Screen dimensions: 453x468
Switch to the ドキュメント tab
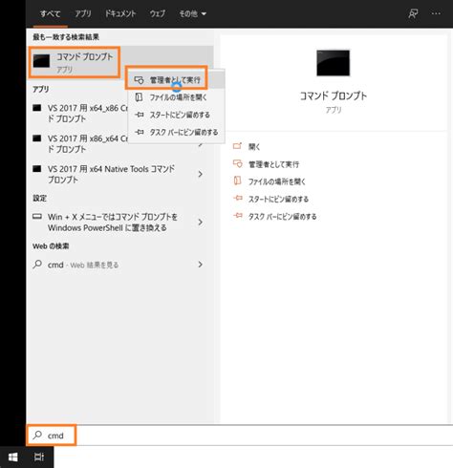point(120,13)
